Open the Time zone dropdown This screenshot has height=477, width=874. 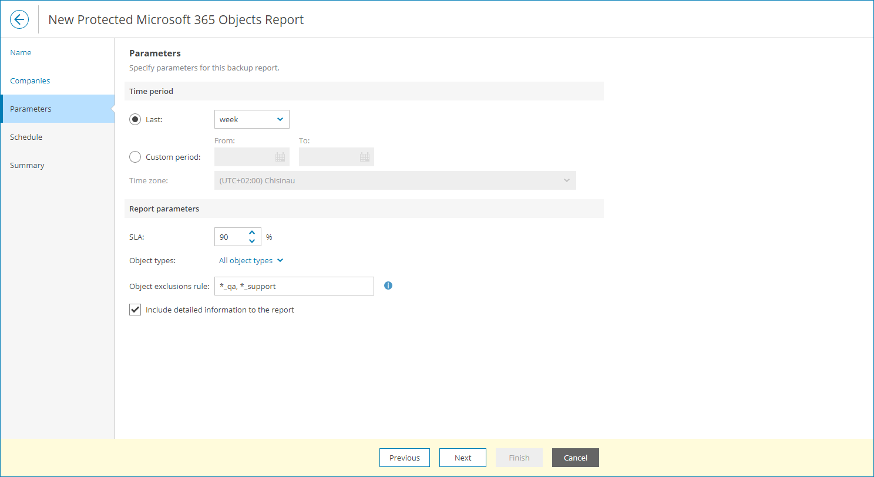tap(395, 180)
